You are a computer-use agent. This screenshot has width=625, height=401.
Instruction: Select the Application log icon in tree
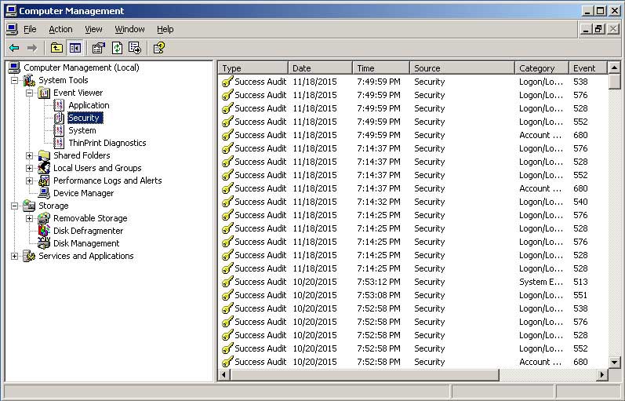click(59, 105)
